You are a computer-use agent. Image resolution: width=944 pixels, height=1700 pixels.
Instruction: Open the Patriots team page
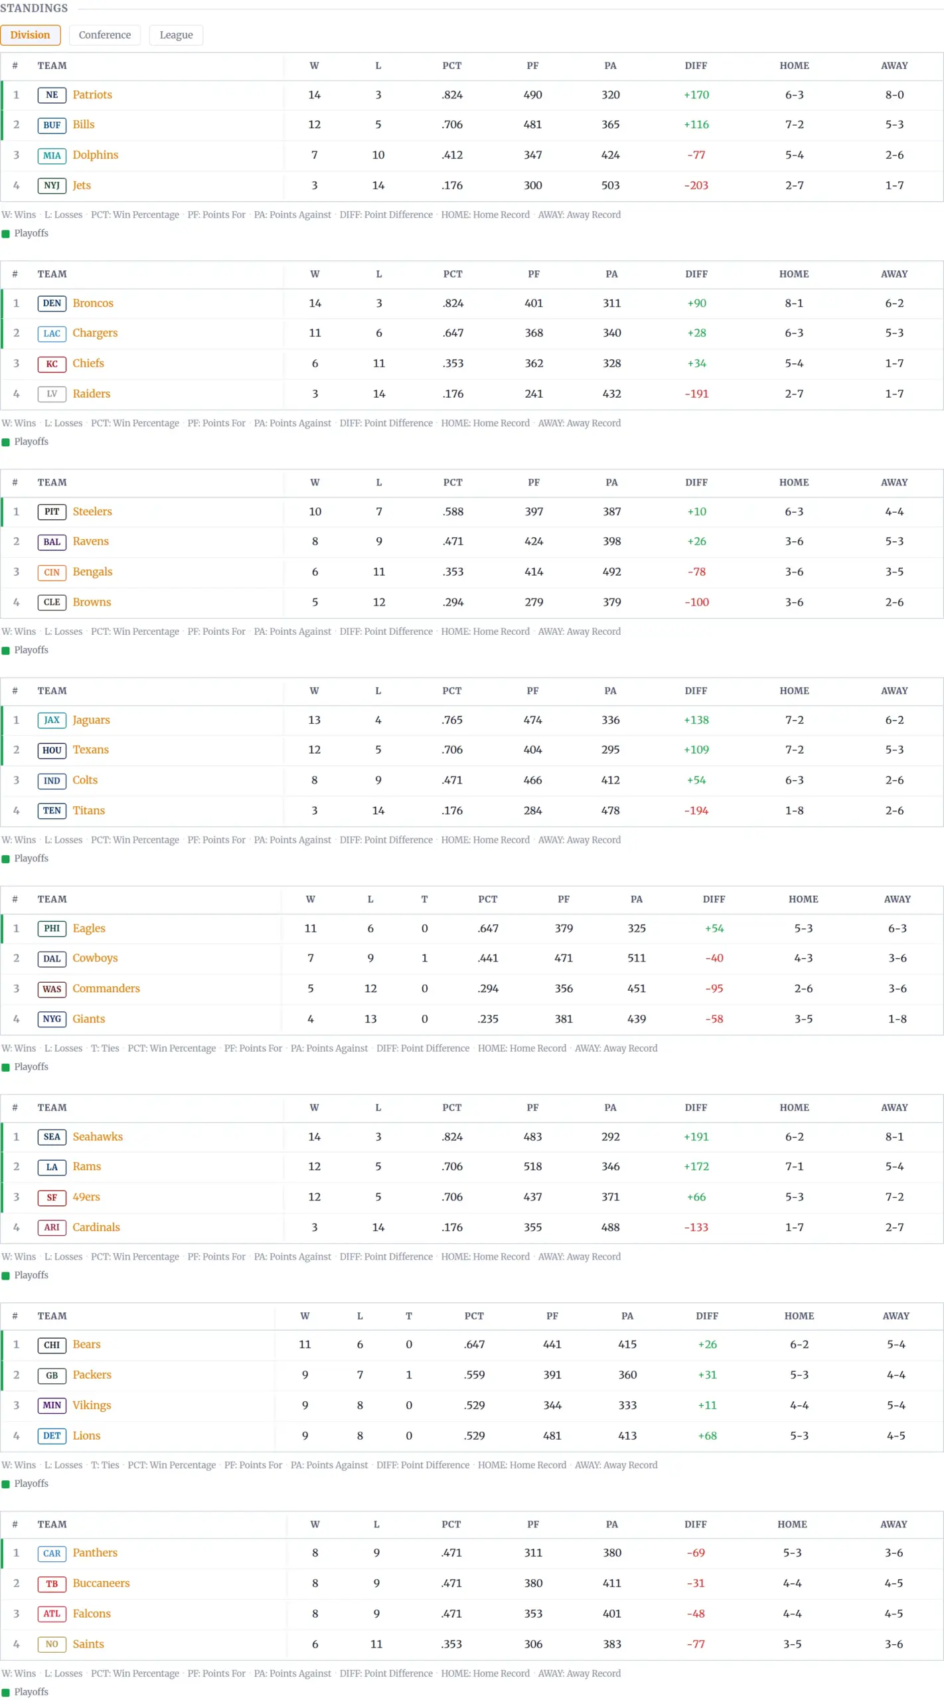pyautogui.click(x=92, y=95)
